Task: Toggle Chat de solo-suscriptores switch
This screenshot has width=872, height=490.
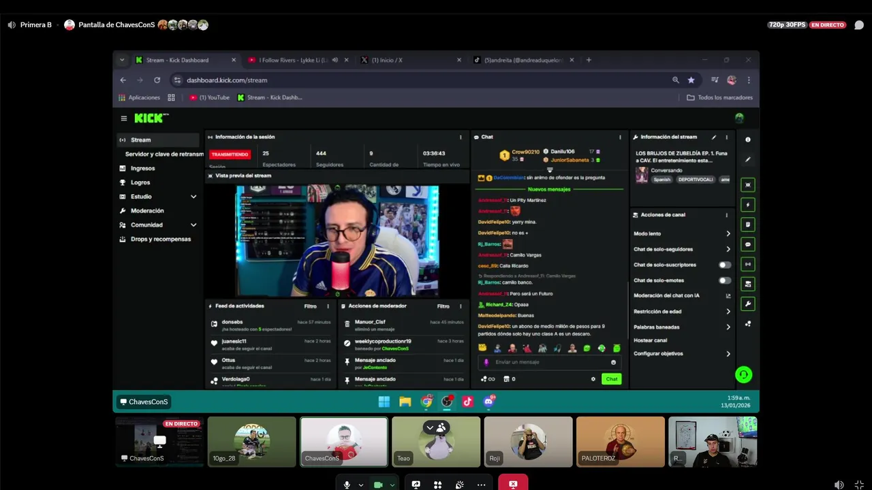Action: click(x=725, y=265)
